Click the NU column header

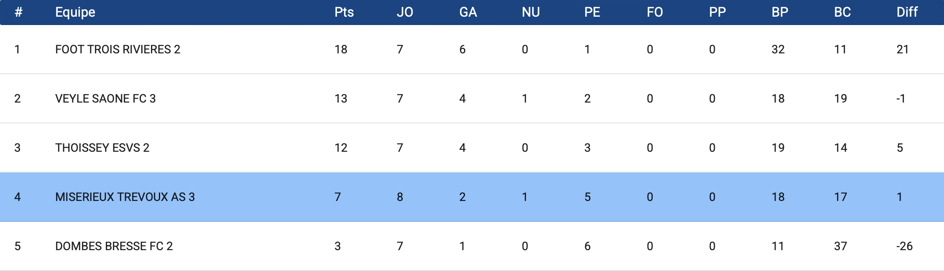(x=531, y=12)
